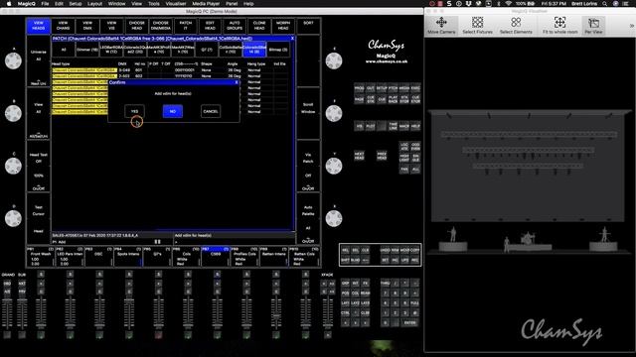The image size is (636, 357).
Task: Click the Select Elements visualiser tool
Action: coord(516,25)
